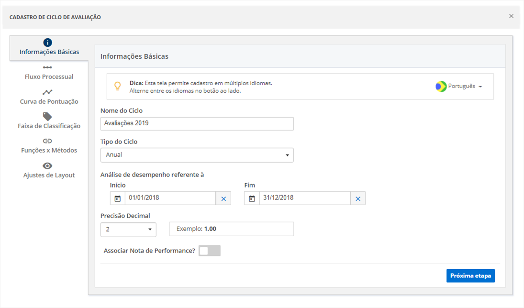Switch to Fluxo Processual tab
Image resolution: width=524 pixels, height=308 pixels.
pos(49,77)
